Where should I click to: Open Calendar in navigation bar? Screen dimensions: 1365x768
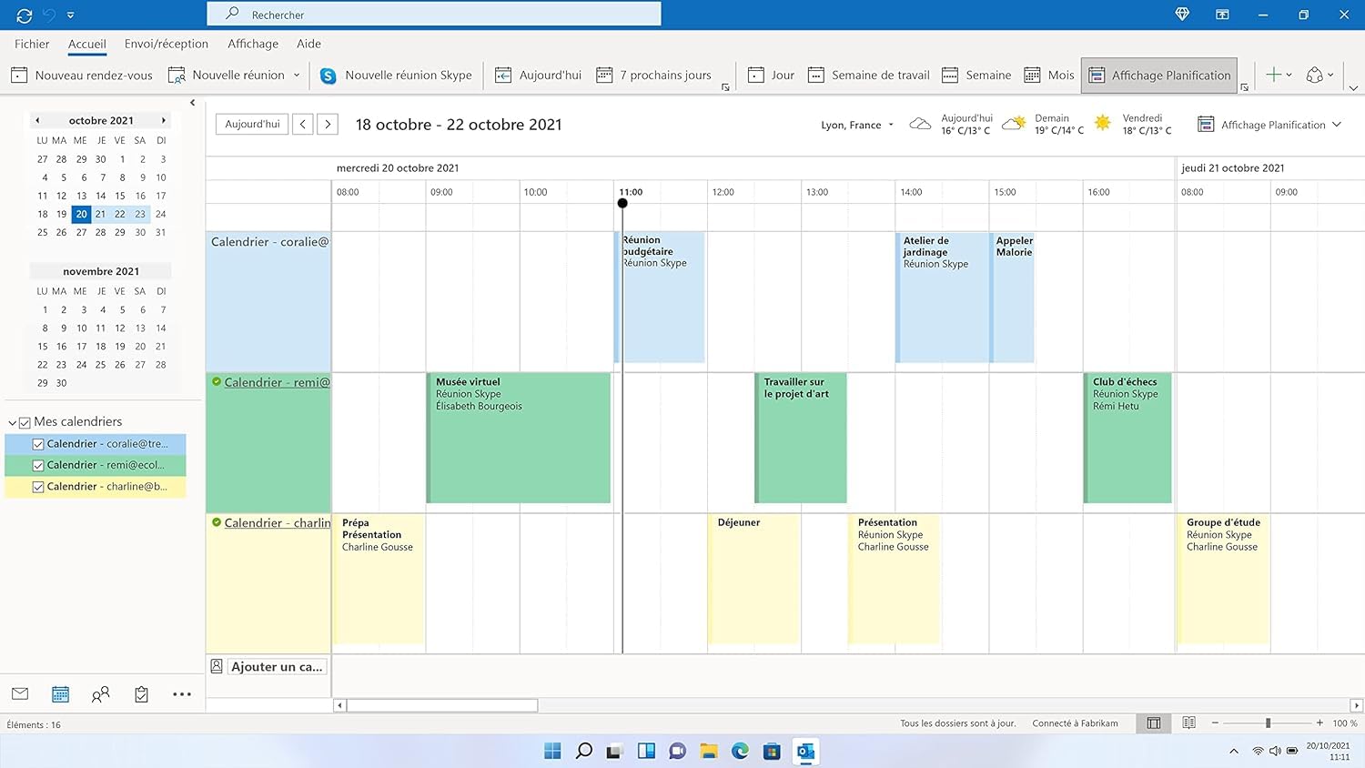click(x=60, y=694)
